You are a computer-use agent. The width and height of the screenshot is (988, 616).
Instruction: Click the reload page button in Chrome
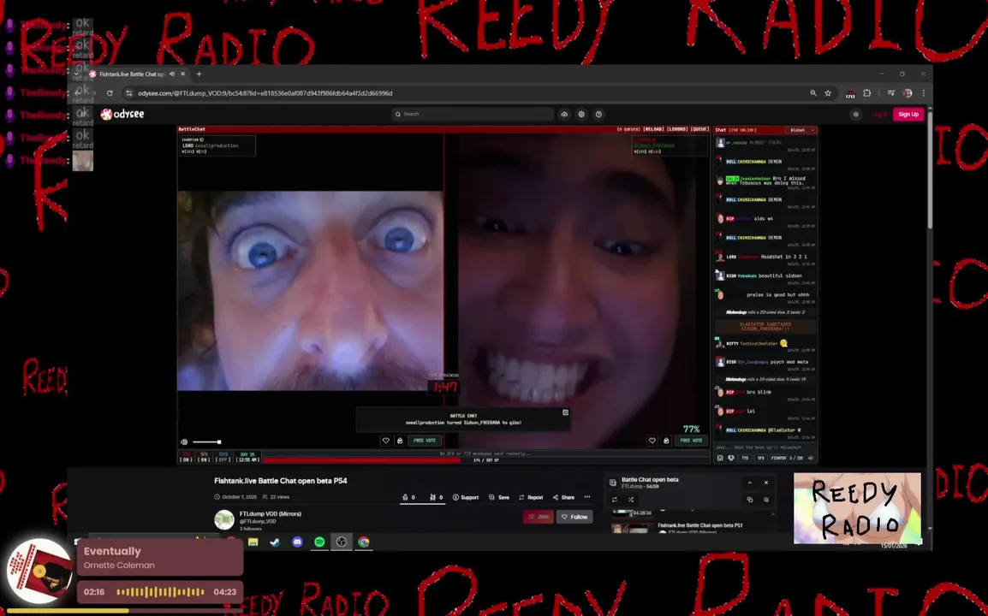click(x=110, y=93)
